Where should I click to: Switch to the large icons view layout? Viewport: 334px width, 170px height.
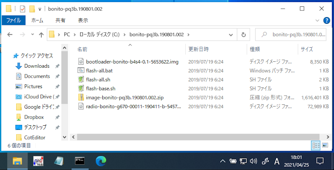[x=325, y=145]
